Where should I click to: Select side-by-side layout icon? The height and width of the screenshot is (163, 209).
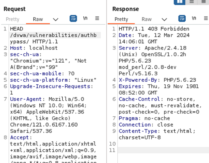tap(180, 2)
